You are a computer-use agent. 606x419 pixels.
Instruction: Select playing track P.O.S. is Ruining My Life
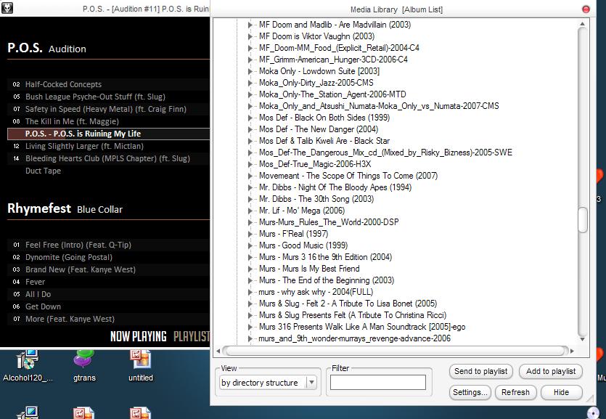108,134
